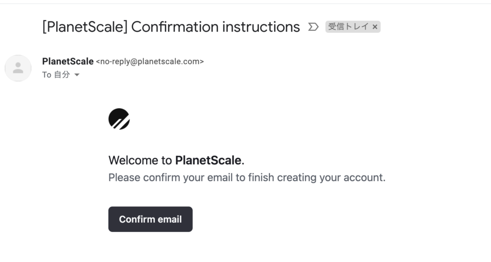Click the no-reply@planetscale.com sender address
The height and width of the screenshot is (262, 491).
[150, 62]
